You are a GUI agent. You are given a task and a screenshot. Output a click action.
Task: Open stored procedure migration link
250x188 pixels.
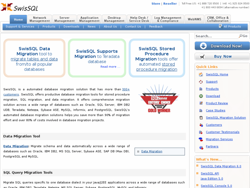(x=157, y=67)
